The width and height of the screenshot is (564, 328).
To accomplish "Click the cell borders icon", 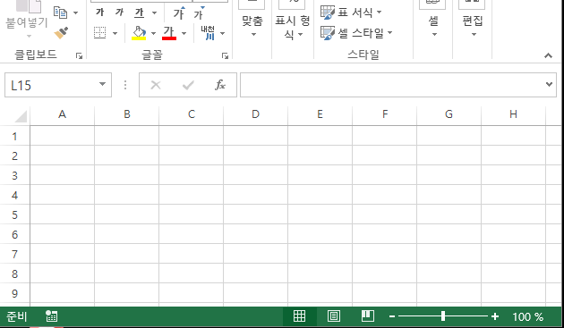I will pos(99,33).
